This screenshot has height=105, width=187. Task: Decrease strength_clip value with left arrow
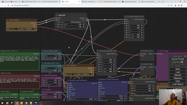click(58, 27)
